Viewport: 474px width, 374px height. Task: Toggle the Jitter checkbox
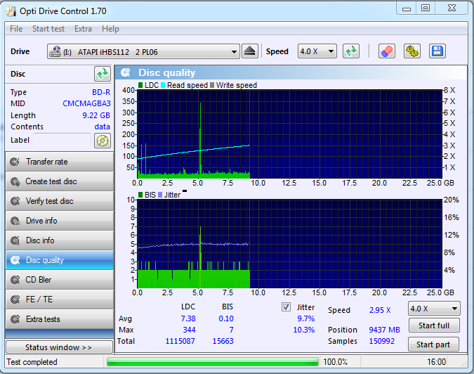click(x=286, y=307)
